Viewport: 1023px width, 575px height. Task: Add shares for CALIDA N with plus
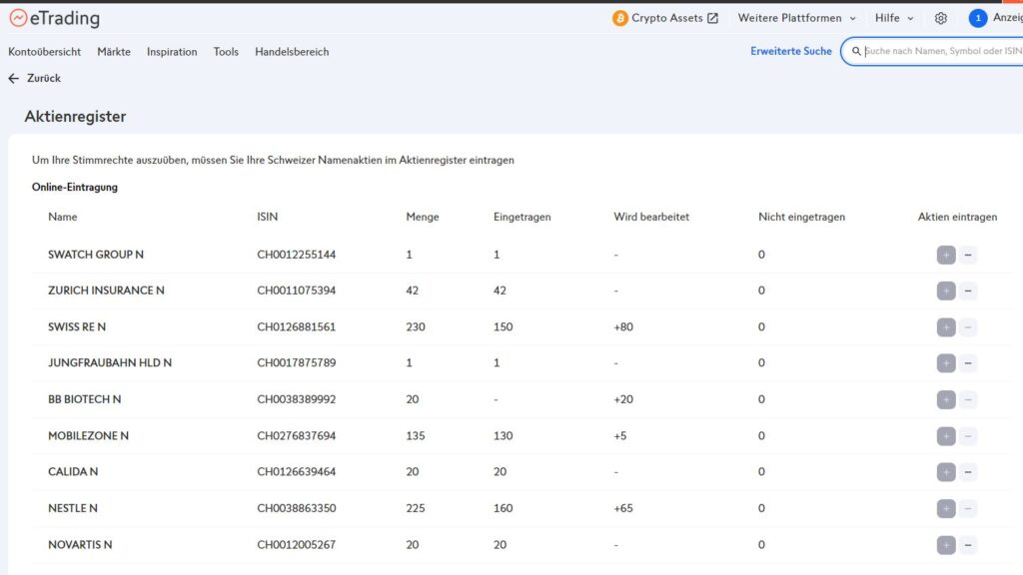(946, 472)
